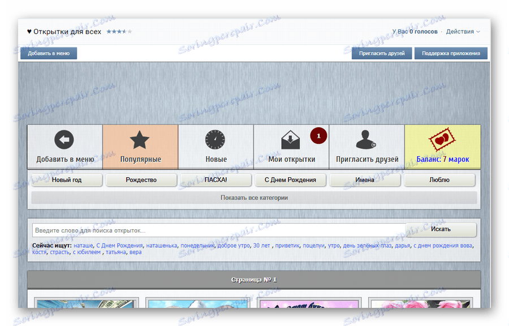Open 'Поддержка приложения' button
509x326 pixels.
(451, 53)
